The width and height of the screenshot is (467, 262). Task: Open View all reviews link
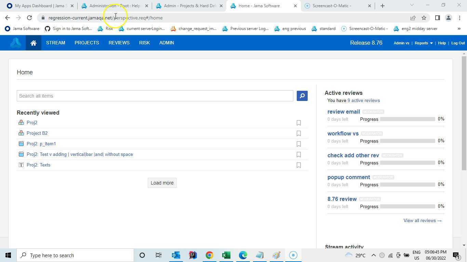coord(422,221)
